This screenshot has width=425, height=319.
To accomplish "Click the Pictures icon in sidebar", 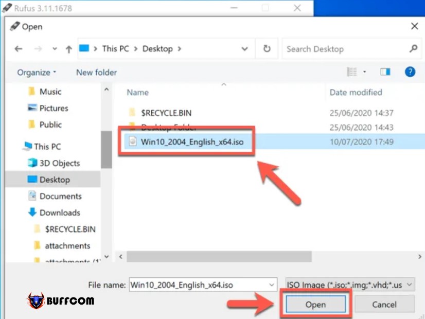I will (x=32, y=108).
